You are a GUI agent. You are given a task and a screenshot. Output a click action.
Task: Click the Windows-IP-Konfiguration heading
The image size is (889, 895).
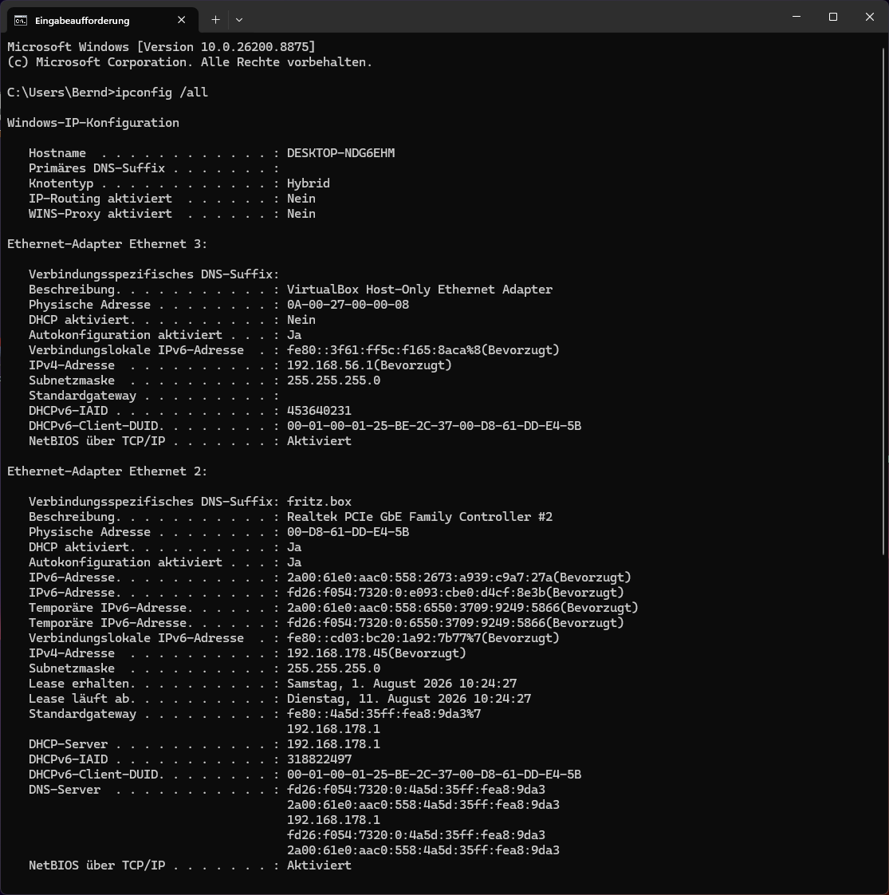coord(93,123)
